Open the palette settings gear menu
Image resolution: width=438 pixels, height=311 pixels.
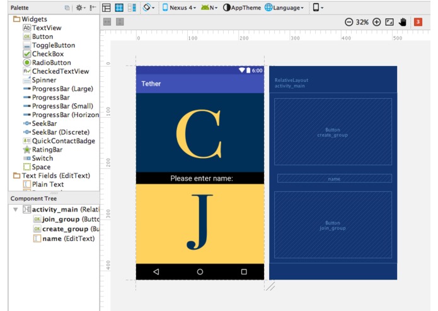(x=81, y=8)
